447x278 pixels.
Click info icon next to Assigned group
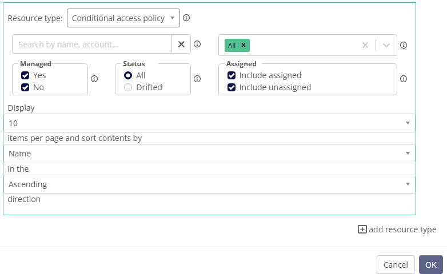(404, 79)
